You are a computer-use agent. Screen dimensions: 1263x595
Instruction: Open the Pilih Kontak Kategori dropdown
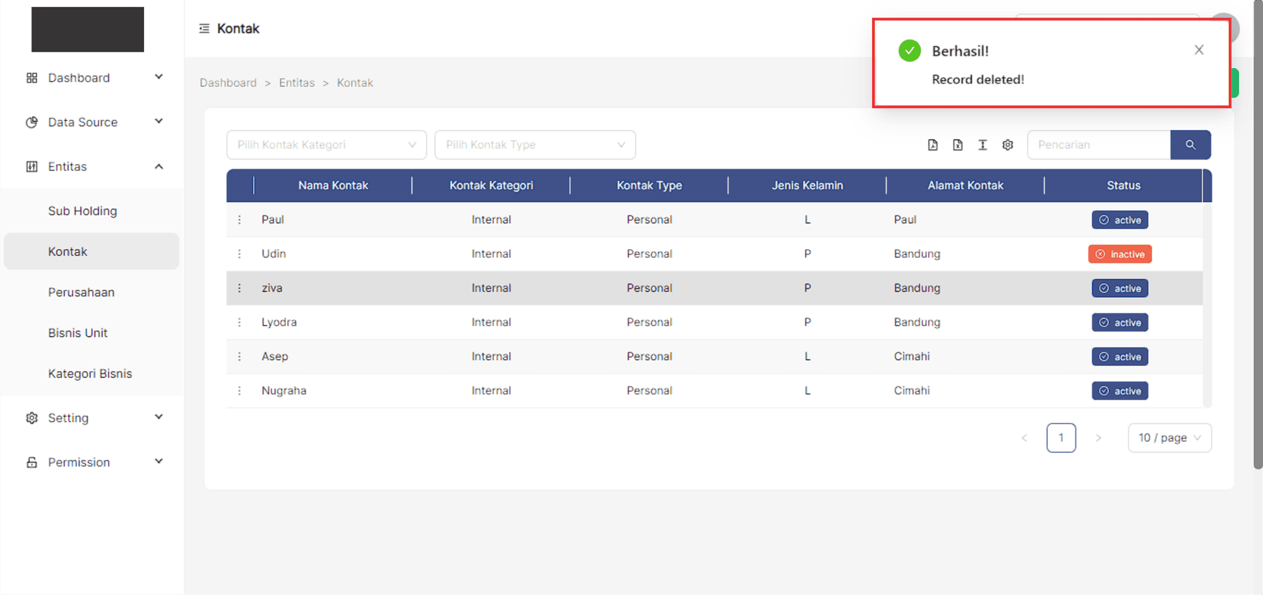(326, 145)
